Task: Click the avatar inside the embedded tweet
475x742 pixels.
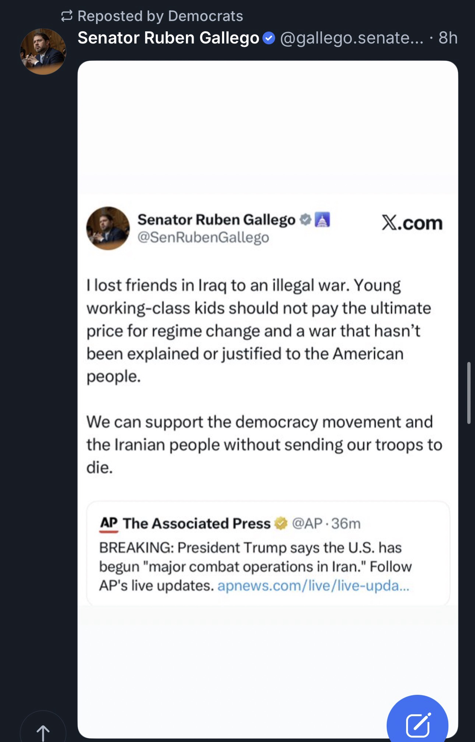Action: tap(108, 228)
